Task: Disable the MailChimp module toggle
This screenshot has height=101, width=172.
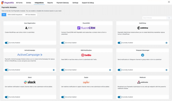Action: click(120, 43)
